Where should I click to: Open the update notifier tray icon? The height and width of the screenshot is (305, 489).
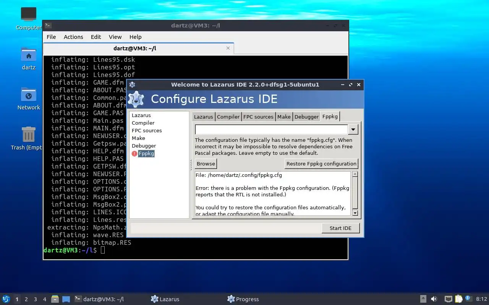468,299
